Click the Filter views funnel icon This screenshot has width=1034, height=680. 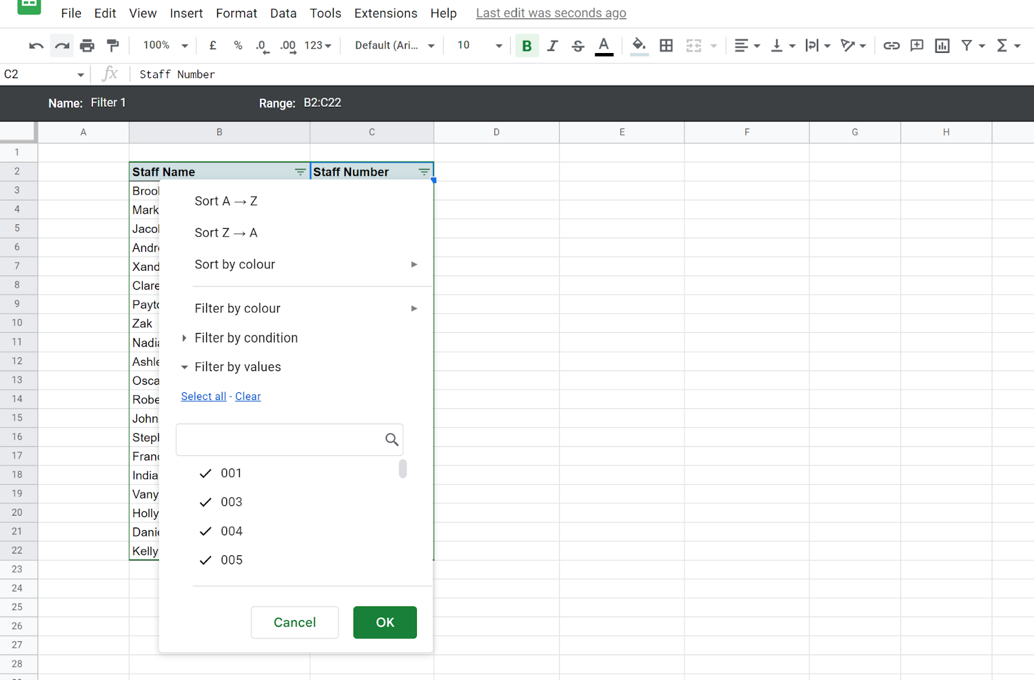pyautogui.click(x=967, y=45)
